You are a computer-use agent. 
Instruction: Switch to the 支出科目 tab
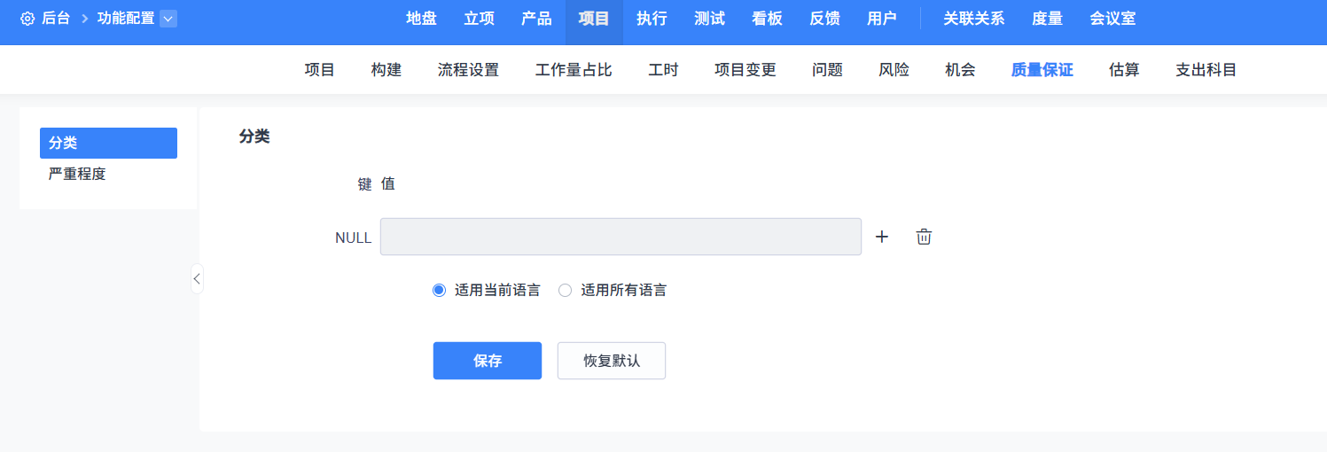1206,70
